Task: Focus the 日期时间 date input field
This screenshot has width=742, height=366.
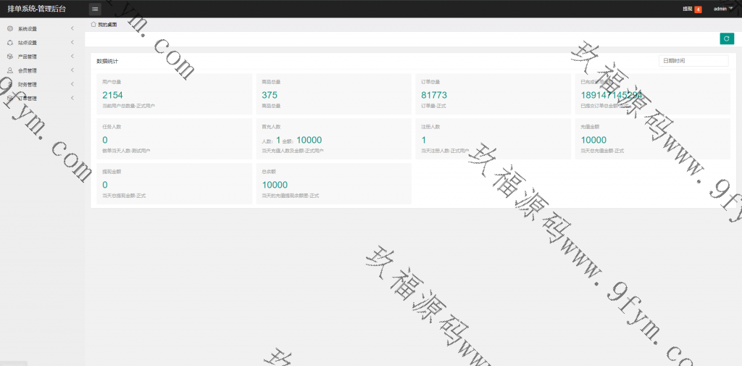Action: (693, 61)
